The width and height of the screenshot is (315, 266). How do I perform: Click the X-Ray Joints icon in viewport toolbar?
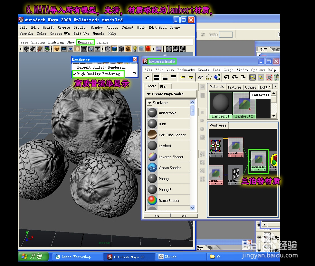[182, 49]
